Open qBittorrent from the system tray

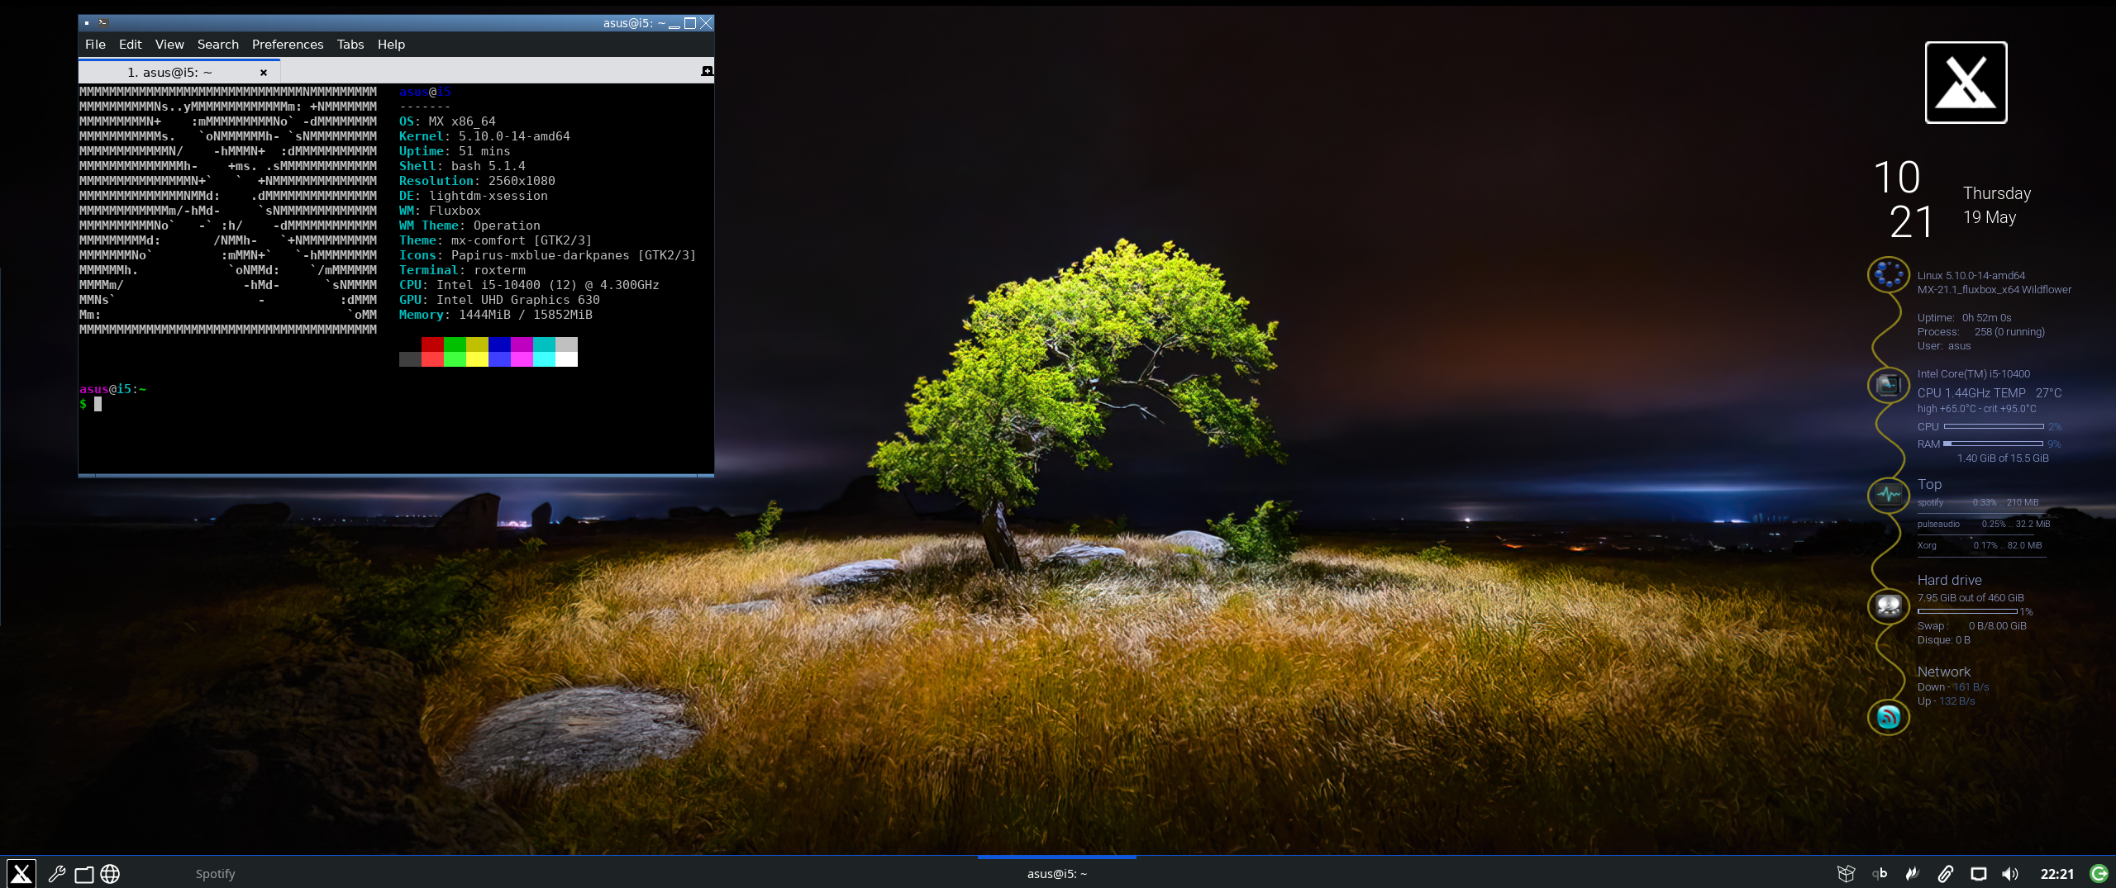[x=1880, y=873]
